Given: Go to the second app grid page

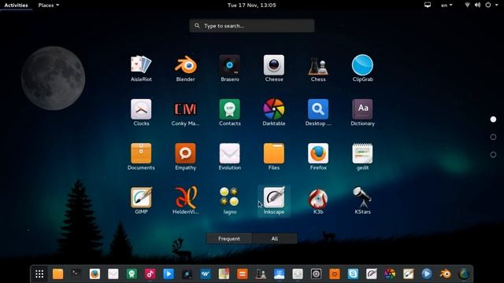Looking at the screenshot, I should [493, 137].
